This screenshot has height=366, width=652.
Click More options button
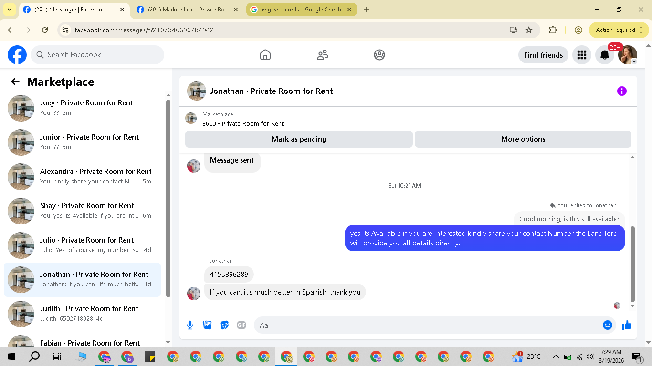(523, 139)
